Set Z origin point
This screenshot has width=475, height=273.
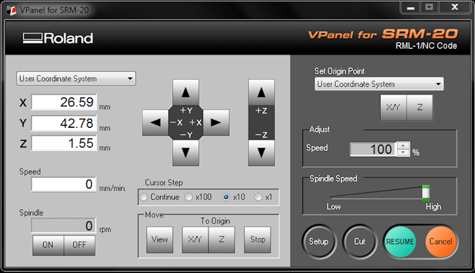point(419,108)
